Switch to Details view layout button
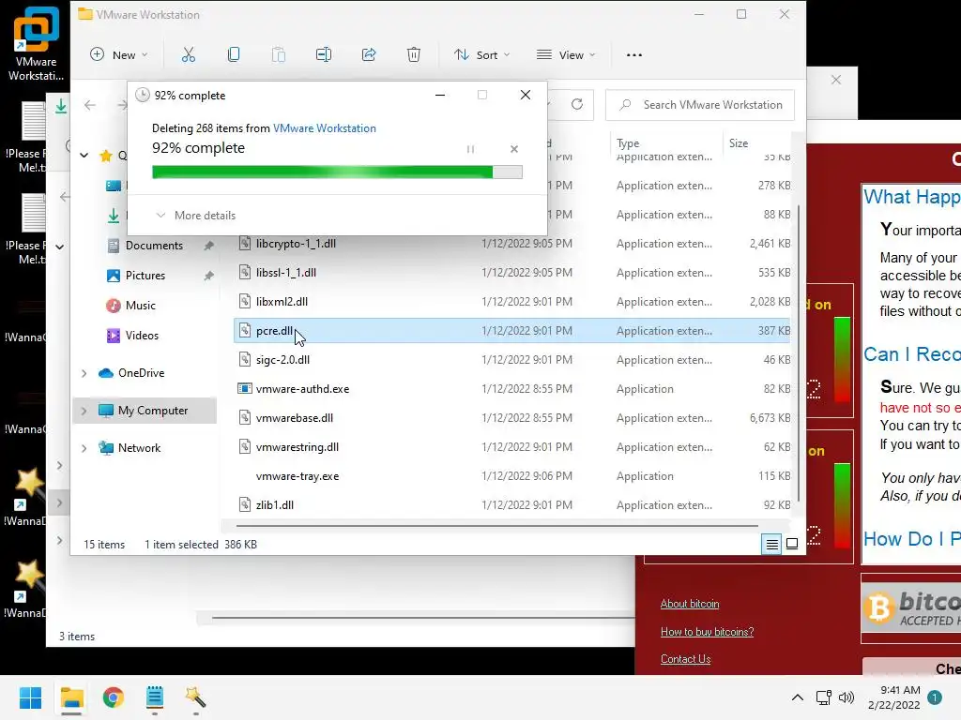Image resolution: width=961 pixels, height=720 pixels. [x=771, y=544]
